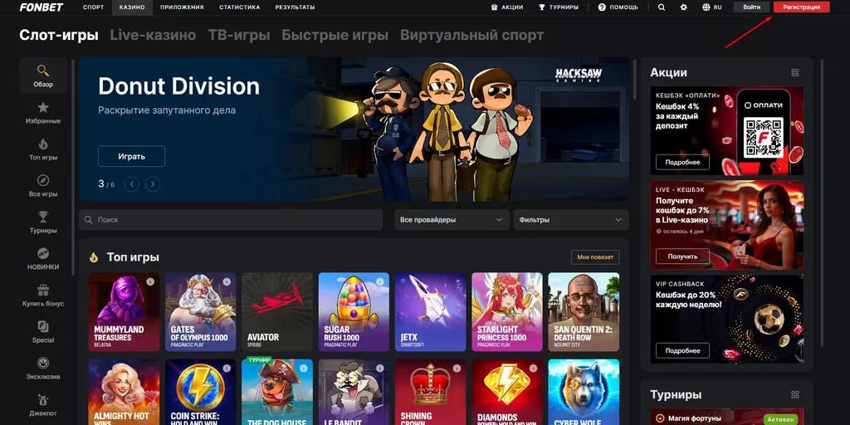Open the Aviator game thumbnail

coord(277,311)
